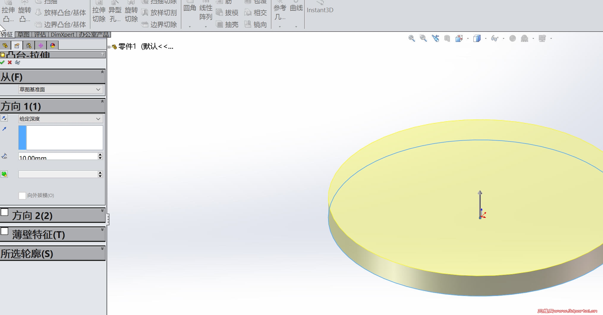
Task: Open Display Style dropdown arrow
Action: (x=486, y=39)
